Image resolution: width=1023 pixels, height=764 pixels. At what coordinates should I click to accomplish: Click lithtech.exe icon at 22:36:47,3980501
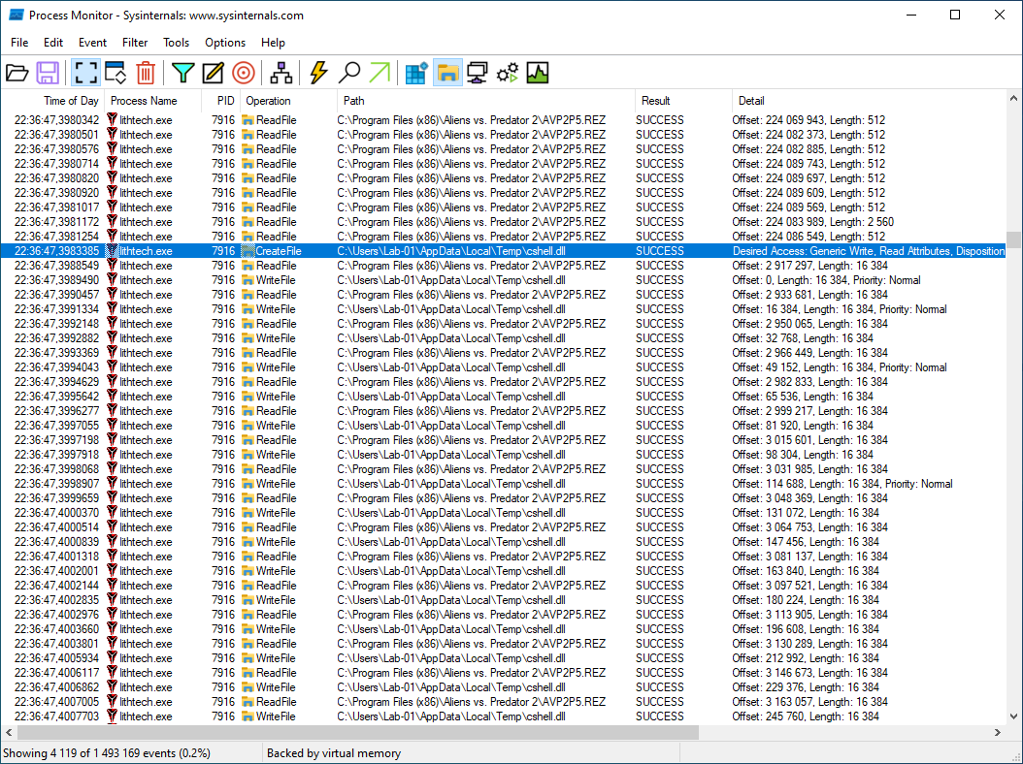(112, 135)
